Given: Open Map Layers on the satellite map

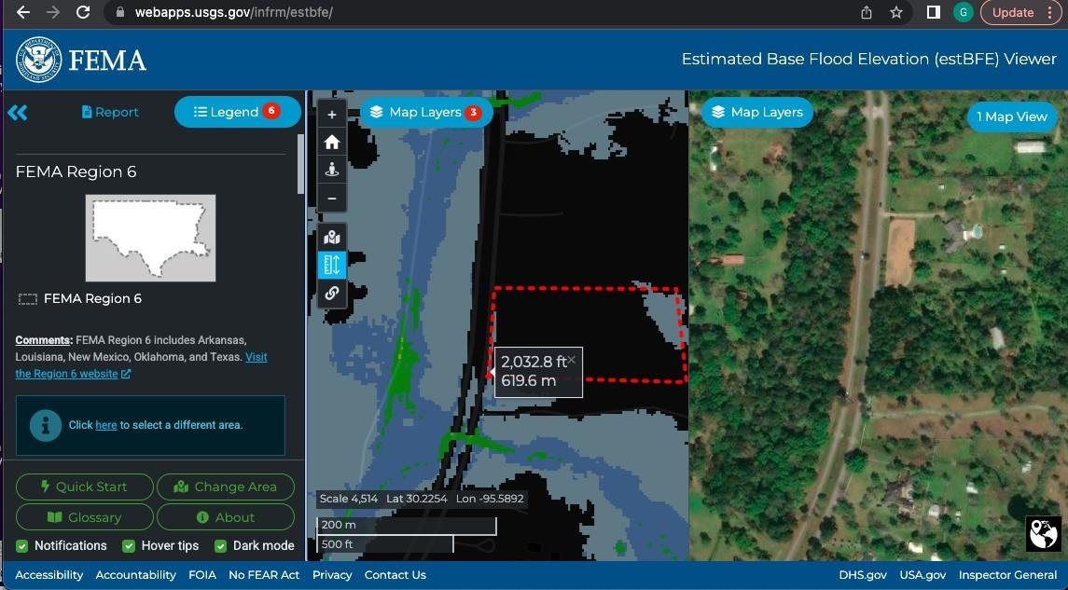Looking at the screenshot, I should (x=756, y=112).
